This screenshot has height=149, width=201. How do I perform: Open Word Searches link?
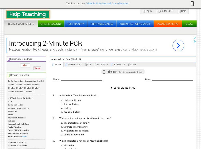[x=15, y=136]
